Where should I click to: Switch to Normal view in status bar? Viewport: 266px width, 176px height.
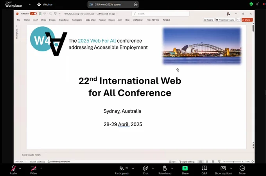[201, 161]
